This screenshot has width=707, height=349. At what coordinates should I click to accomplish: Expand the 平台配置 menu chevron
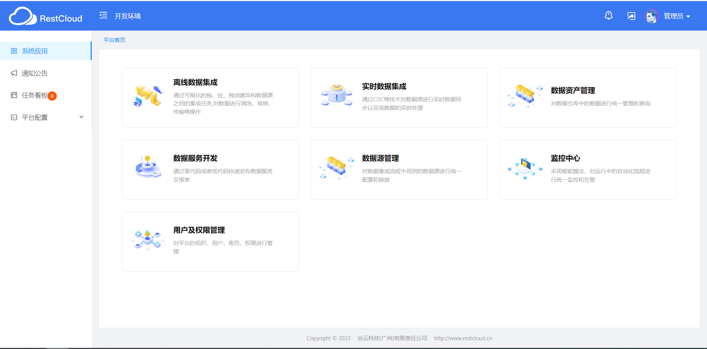click(81, 117)
